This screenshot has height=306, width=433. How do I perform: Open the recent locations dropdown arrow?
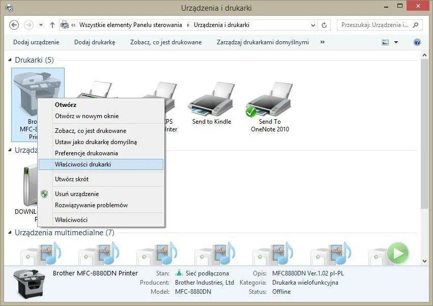click(x=41, y=25)
